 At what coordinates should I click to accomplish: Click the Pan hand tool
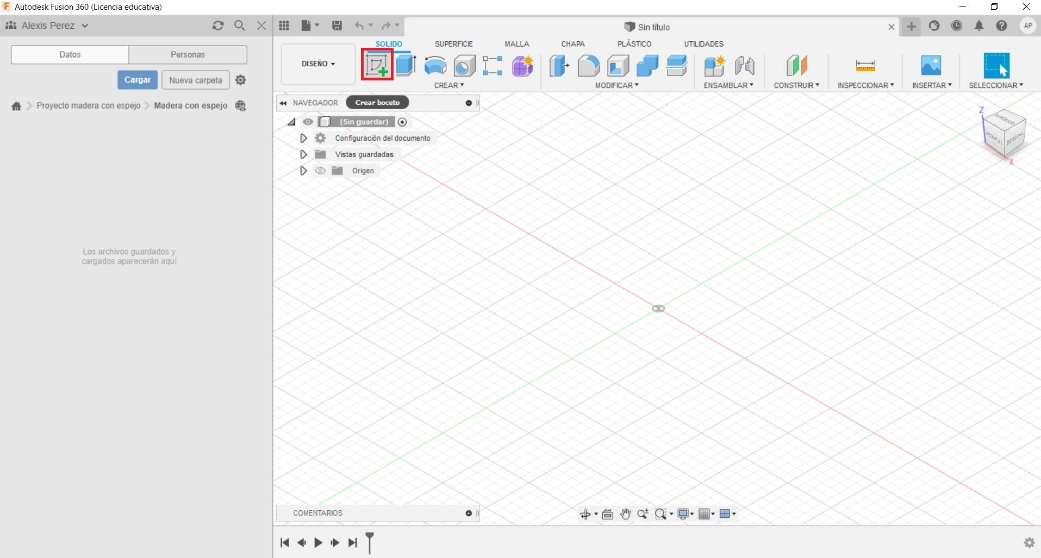[x=625, y=514]
